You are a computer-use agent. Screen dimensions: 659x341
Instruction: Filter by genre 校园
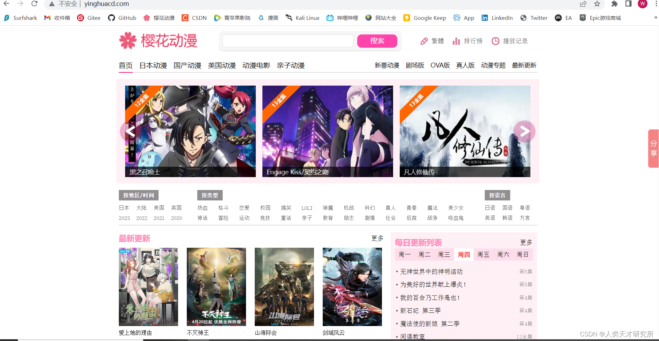pyautogui.click(x=265, y=208)
